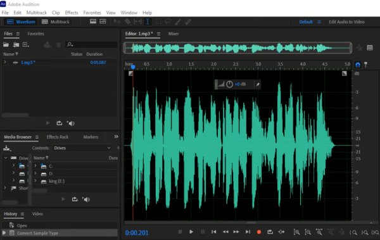Toggle auto-play in Files panel

[x=71, y=123]
